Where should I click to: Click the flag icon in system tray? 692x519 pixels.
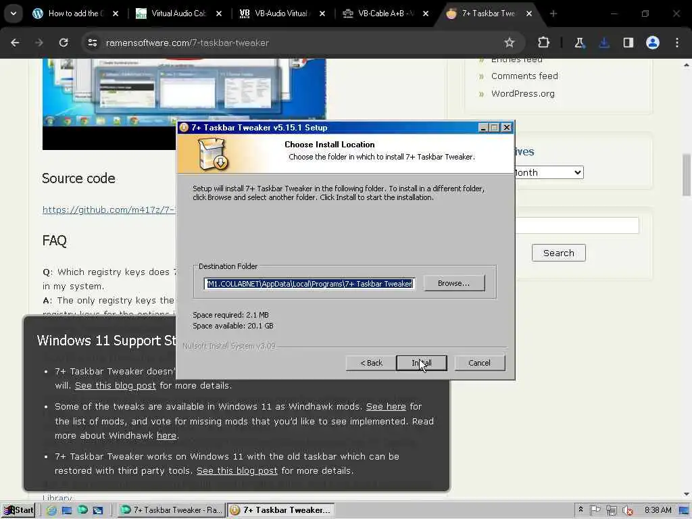click(595, 510)
